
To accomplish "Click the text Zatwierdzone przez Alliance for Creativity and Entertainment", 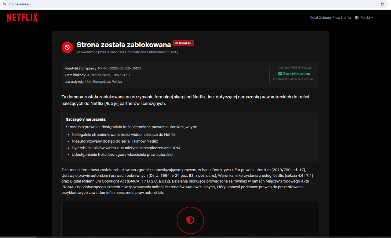I will 127,52.
